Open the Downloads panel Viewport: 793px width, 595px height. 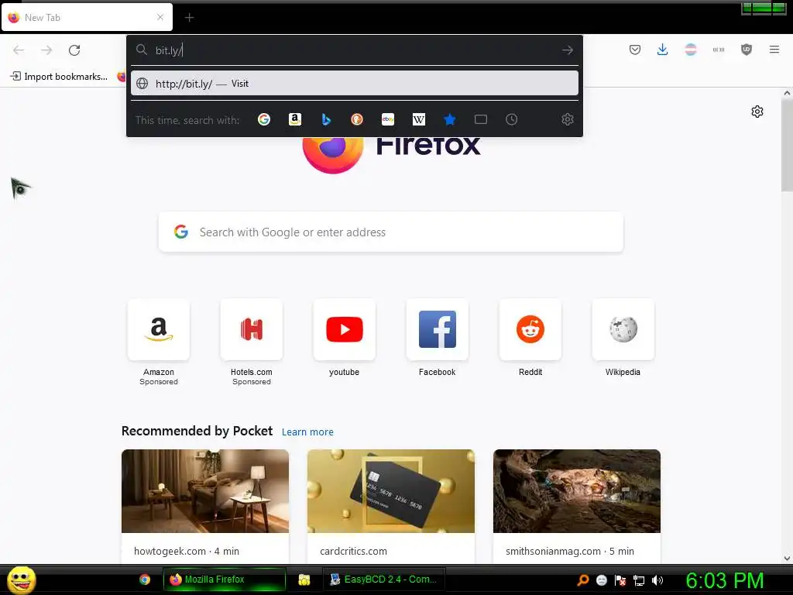click(663, 50)
